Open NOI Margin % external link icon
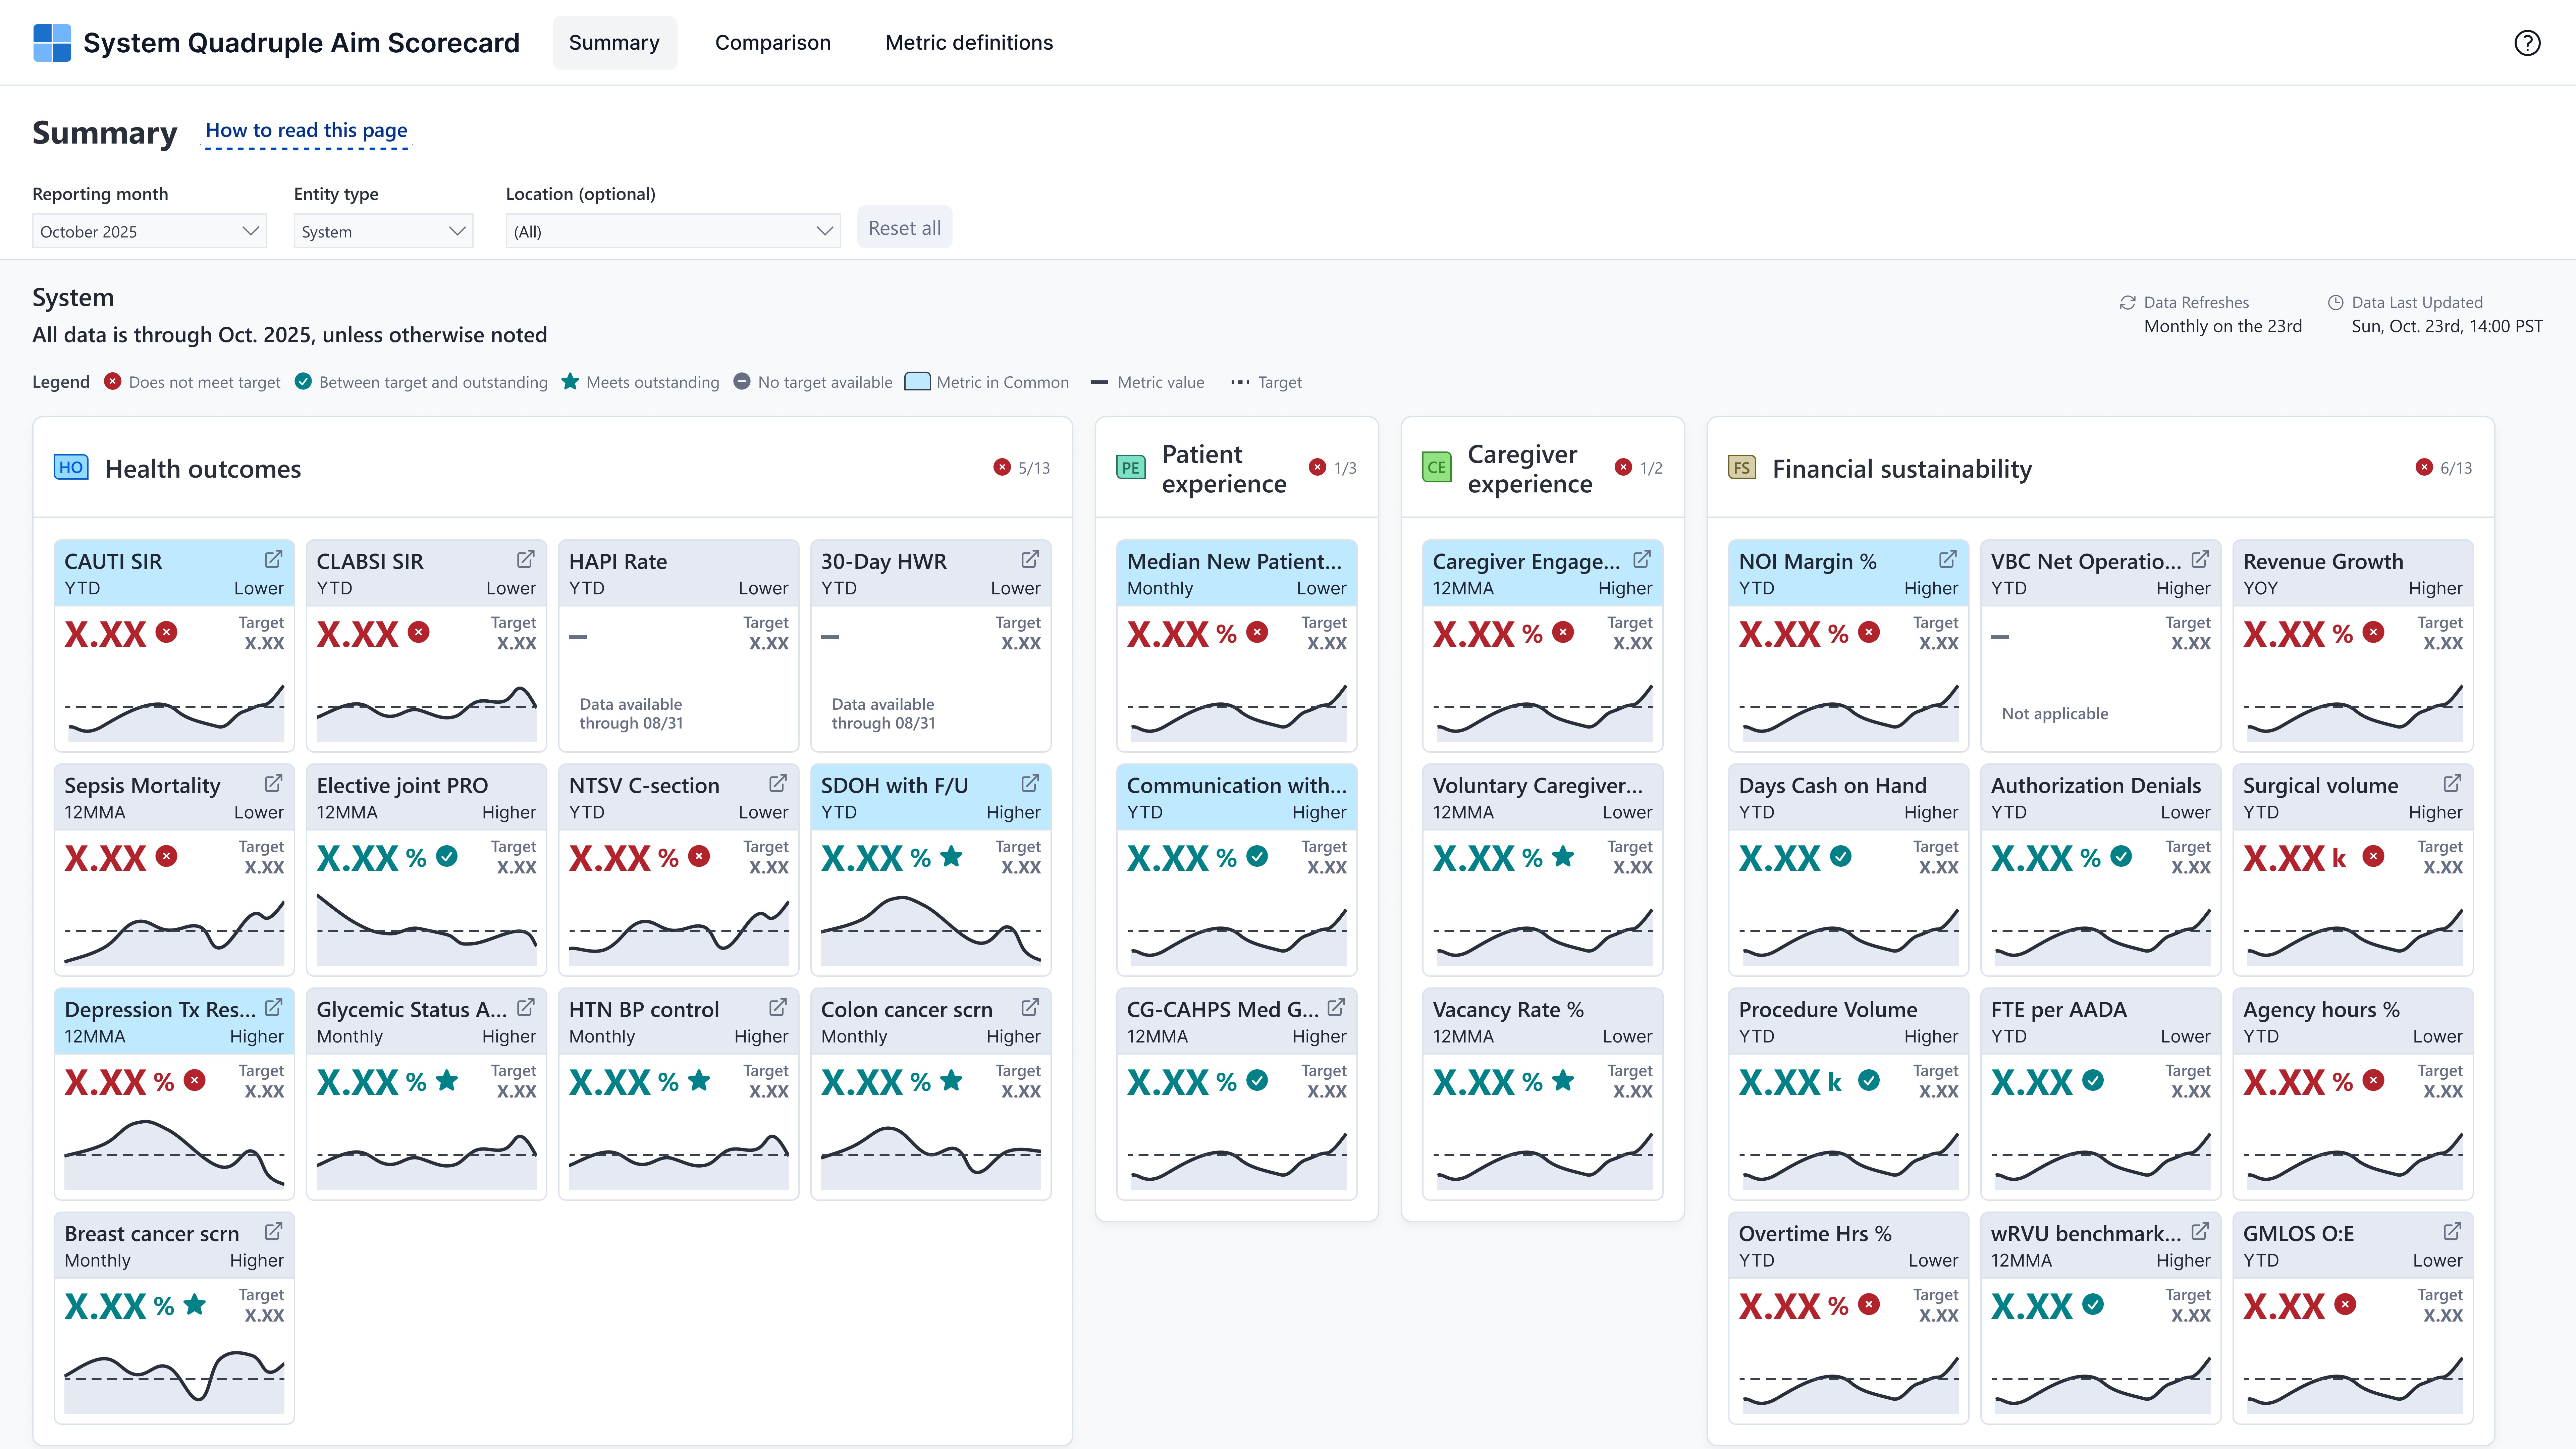This screenshot has height=1449, width=2576. point(1947,559)
